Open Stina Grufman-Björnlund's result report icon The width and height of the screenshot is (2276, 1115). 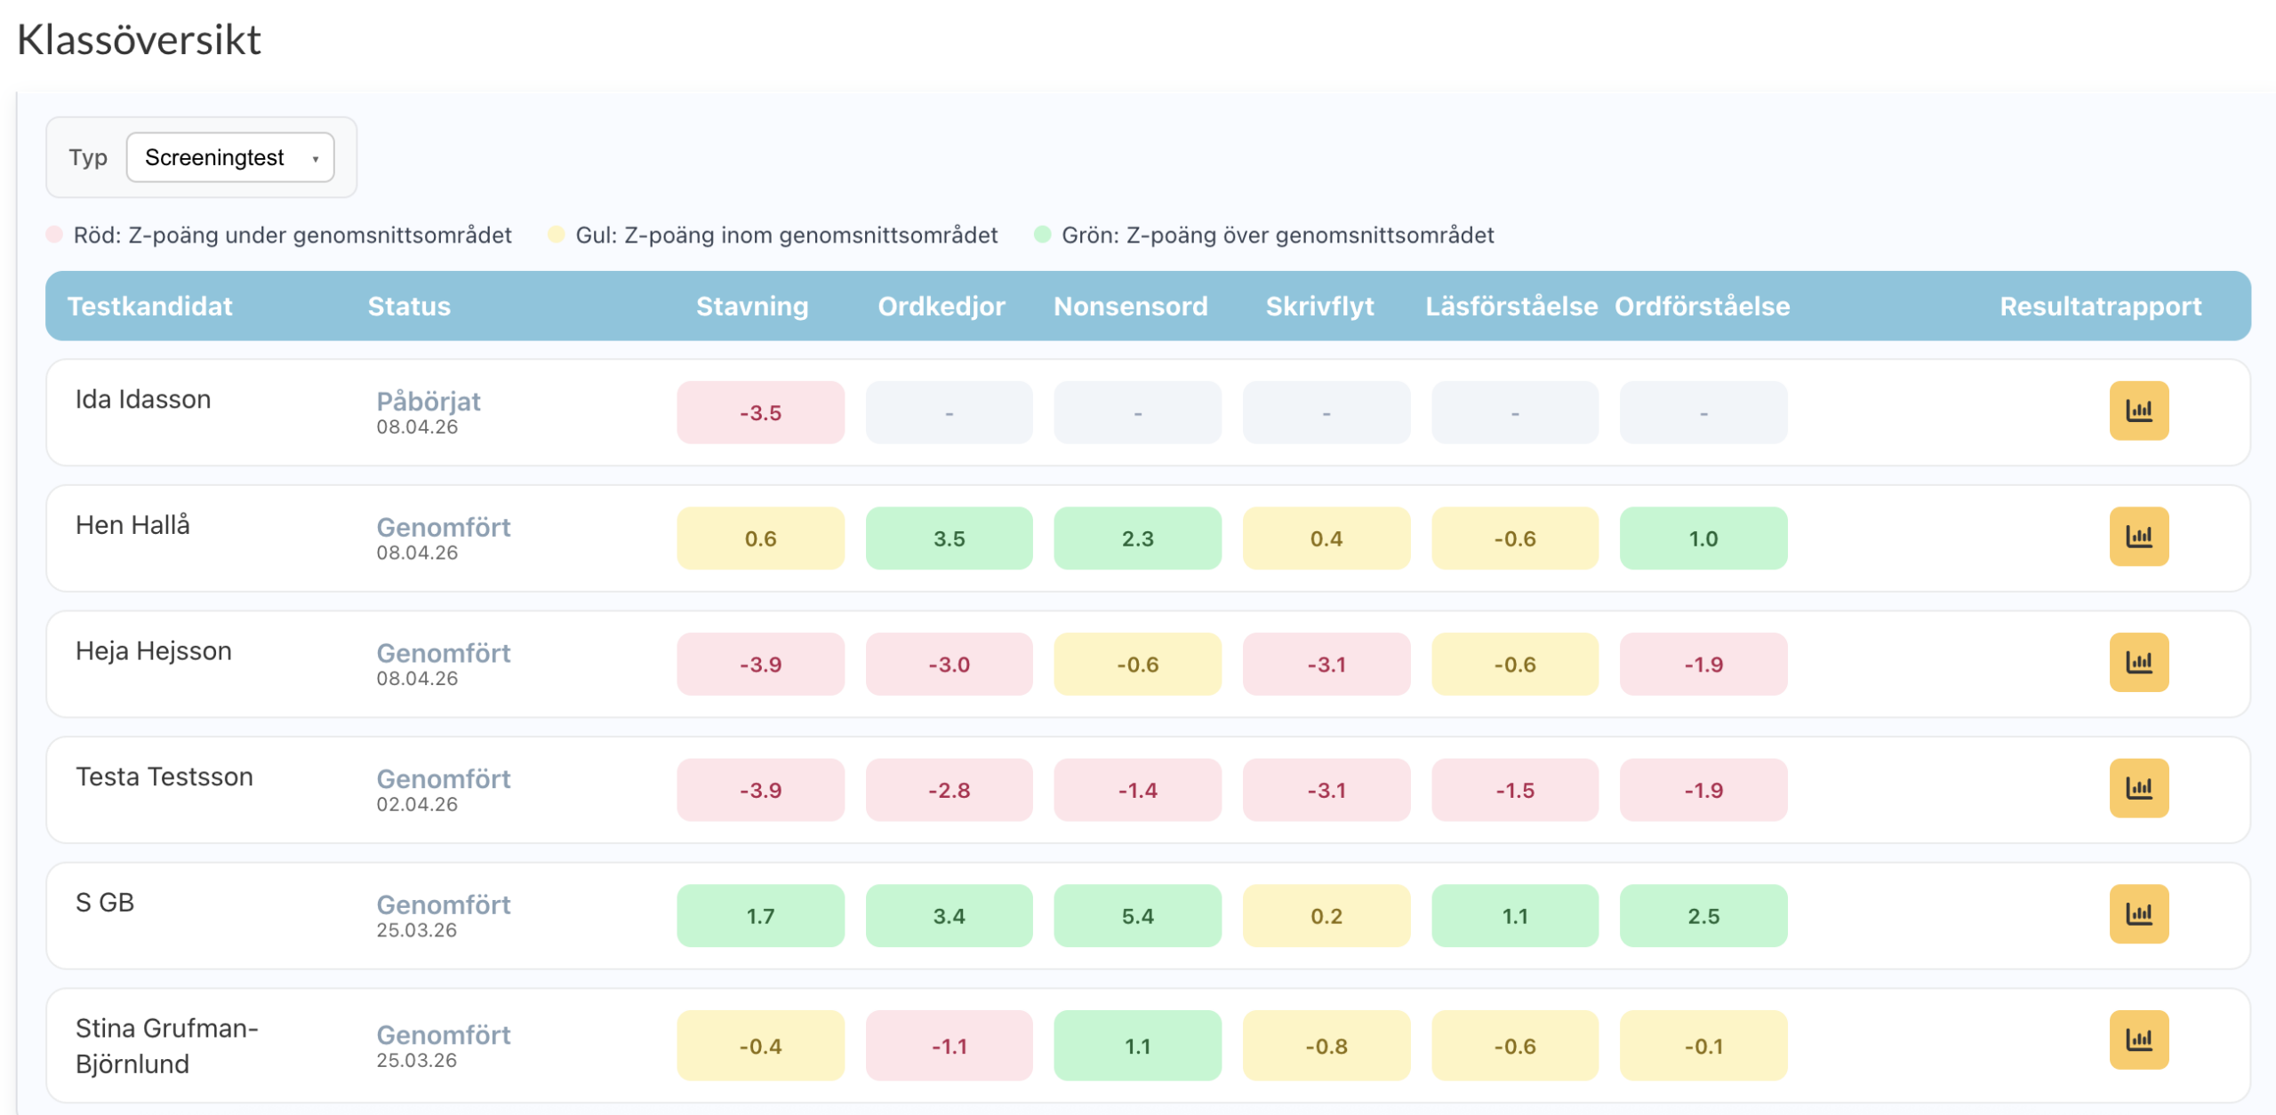click(x=2138, y=1039)
